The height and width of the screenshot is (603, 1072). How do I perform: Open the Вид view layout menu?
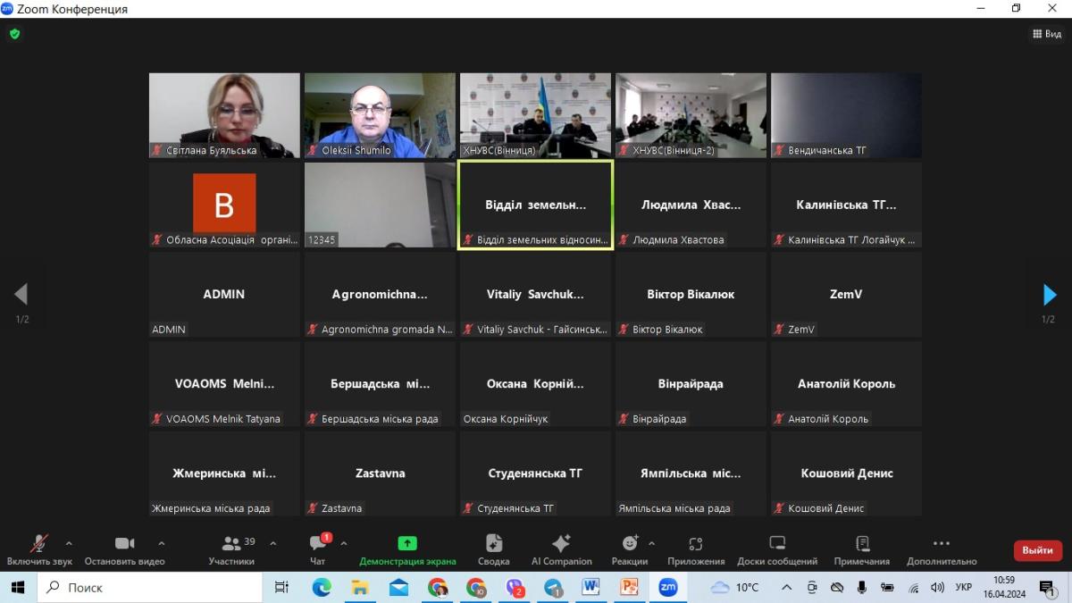[1047, 34]
